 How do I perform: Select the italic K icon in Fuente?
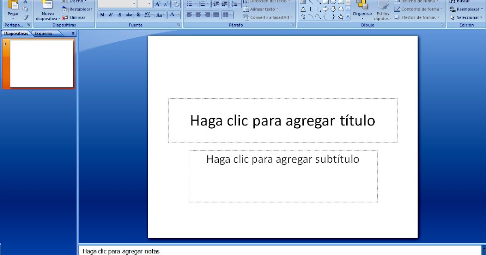point(110,15)
